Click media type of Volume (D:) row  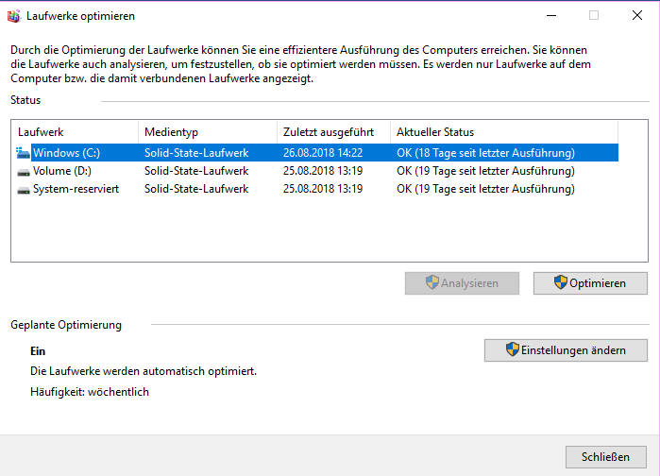(196, 171)
